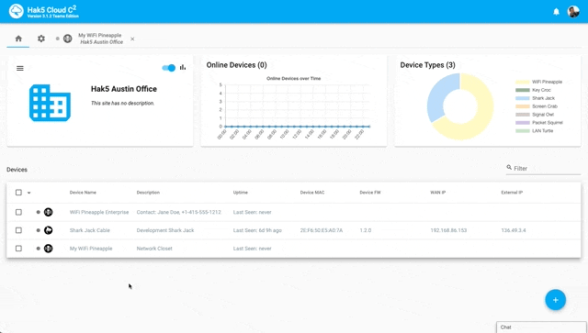Expand the bulk selection dropdown arrow
This screenshot has width=588, height=333.
pyautogui.click(x=28, y=193)
